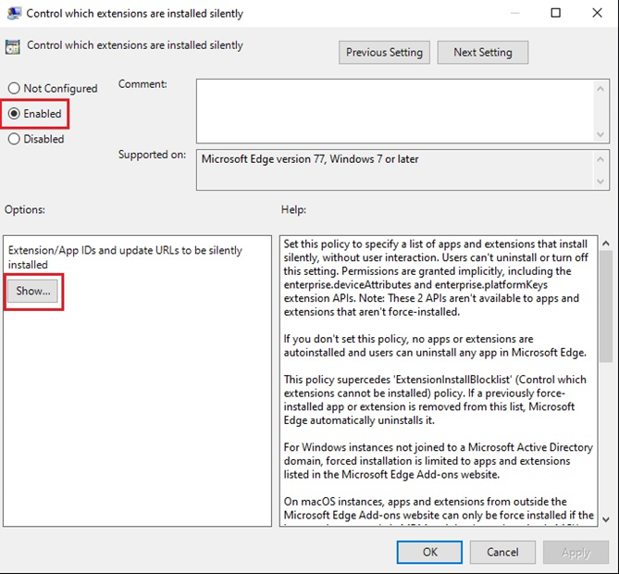Click the Help pane scroll up arrow

[x=605, y=243]
